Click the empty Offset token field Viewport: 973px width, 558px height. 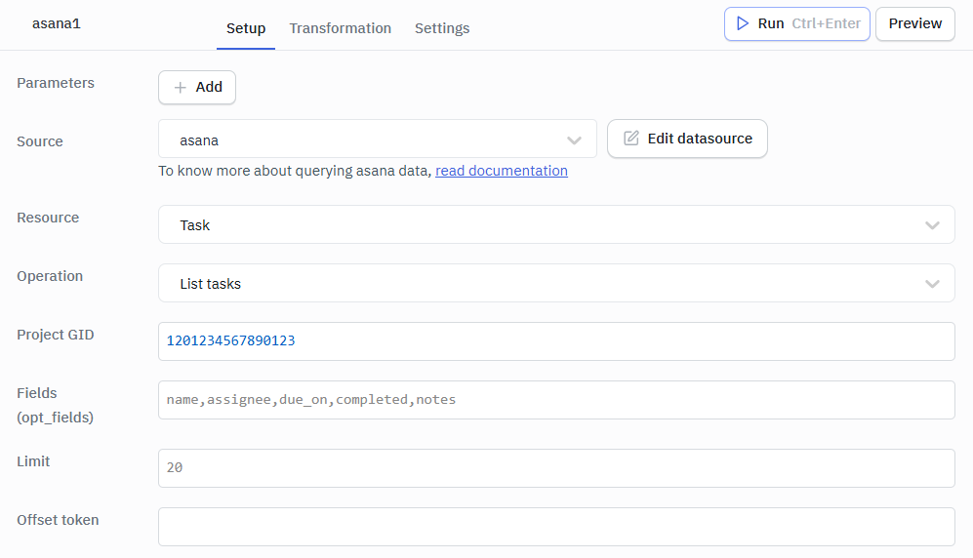tap(556, 527)
